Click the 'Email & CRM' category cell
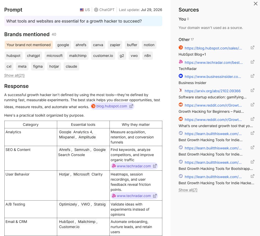This screenshot has height=236, width=260. 31,227
